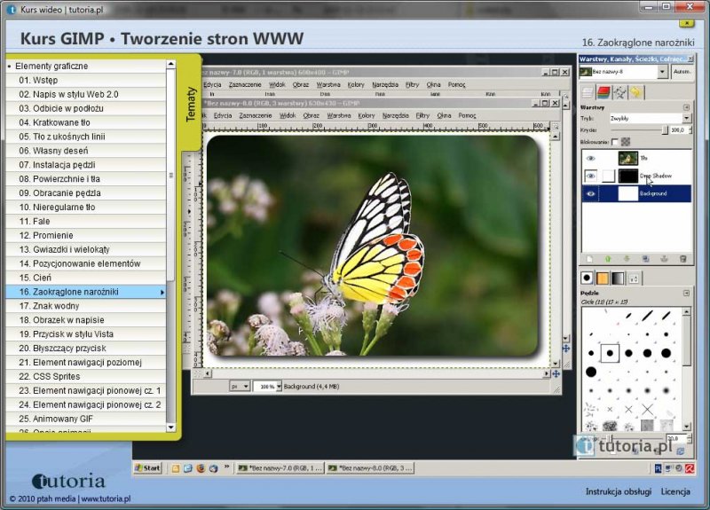Raise layer with the green up arrow
Viewport: 710px width, 510px height.
point(607,258)
